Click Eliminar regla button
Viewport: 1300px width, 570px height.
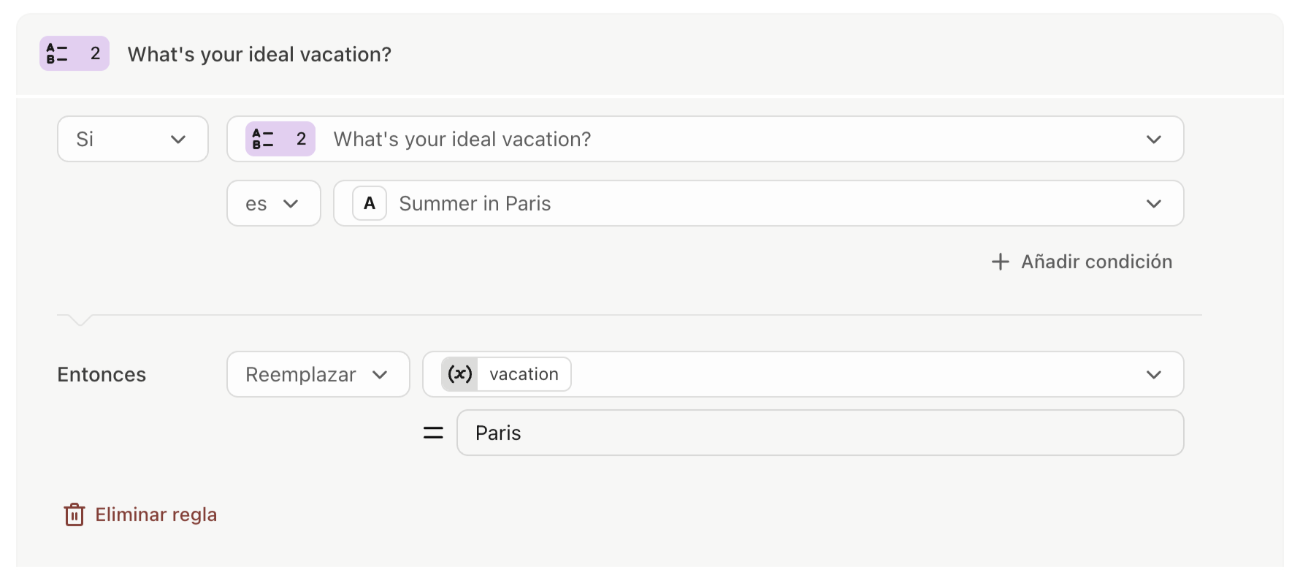pos(156,514)
